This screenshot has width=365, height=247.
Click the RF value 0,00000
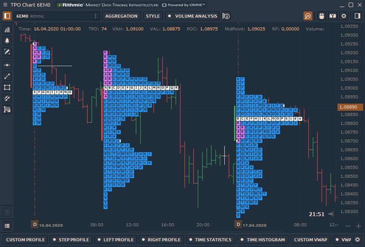(x=290, y=29)
